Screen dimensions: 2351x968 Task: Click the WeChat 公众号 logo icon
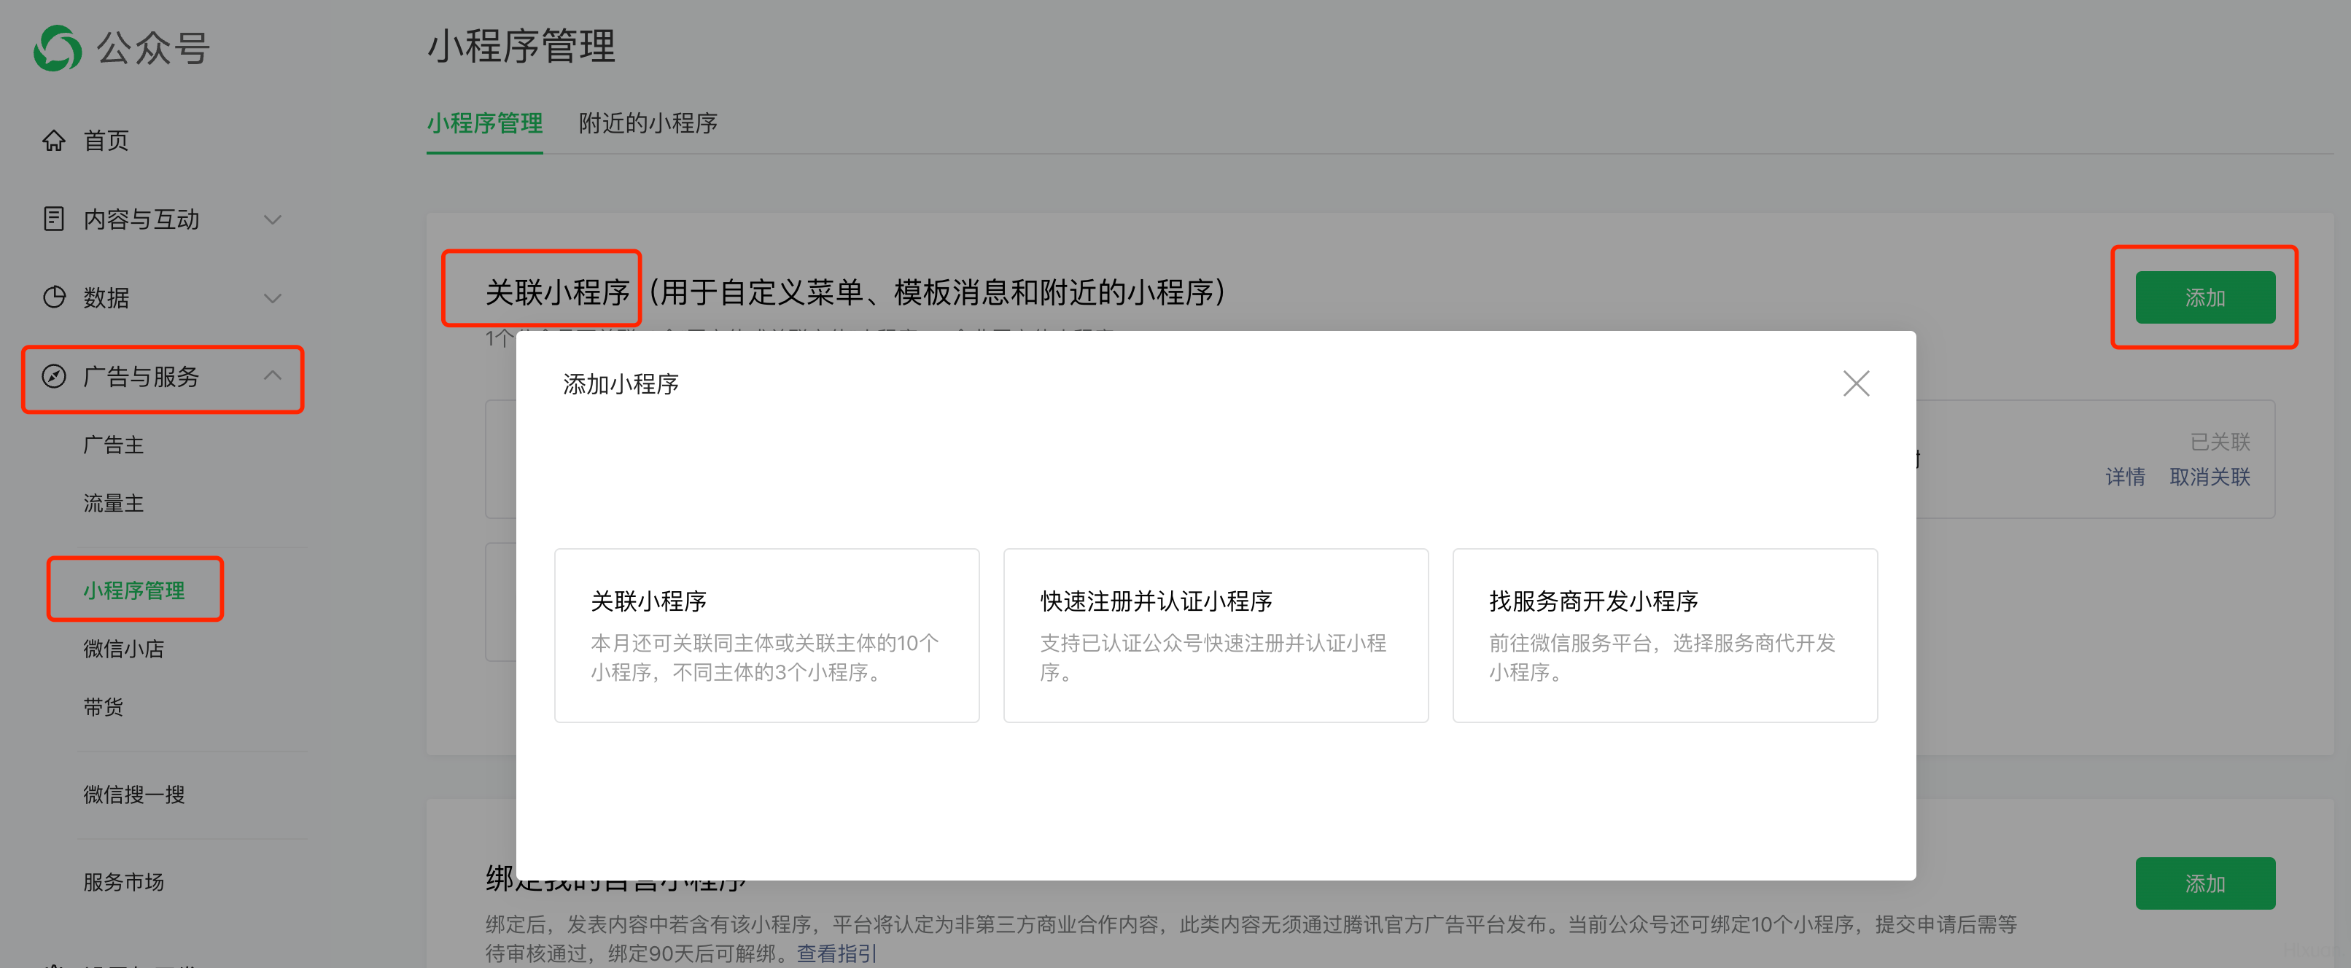(x=58, y=48)
